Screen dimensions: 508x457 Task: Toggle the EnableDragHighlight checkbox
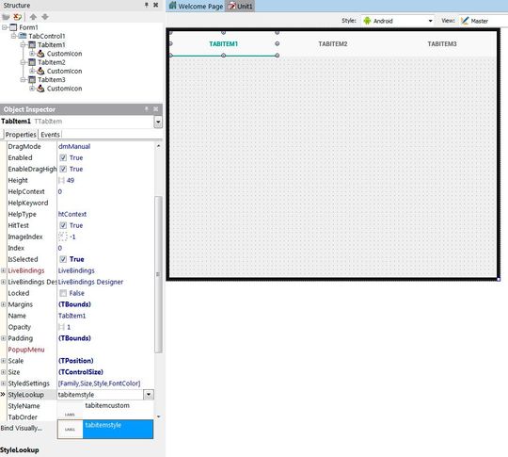tap(63, 169)
